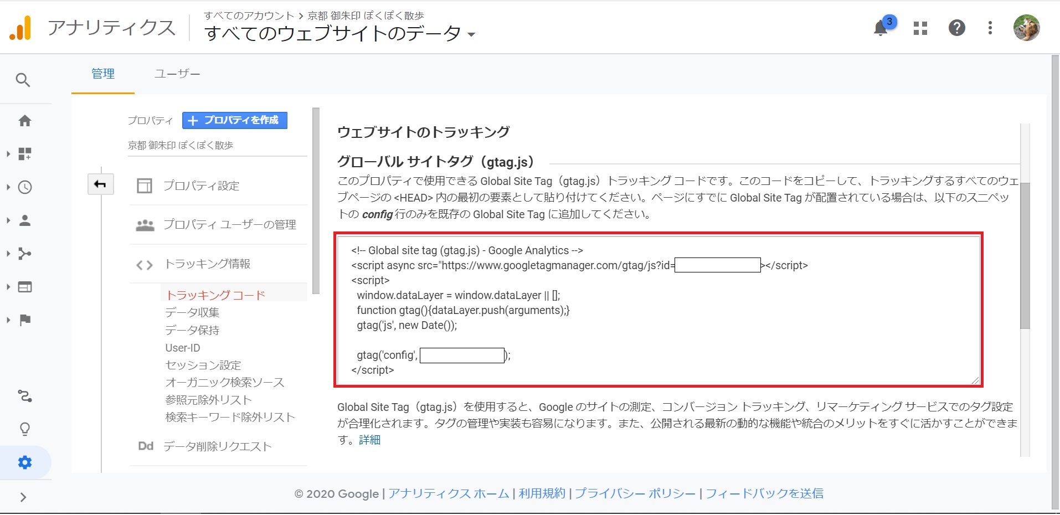
Task: Open Attribution path icon in sidebar
Action: [25, 396]
